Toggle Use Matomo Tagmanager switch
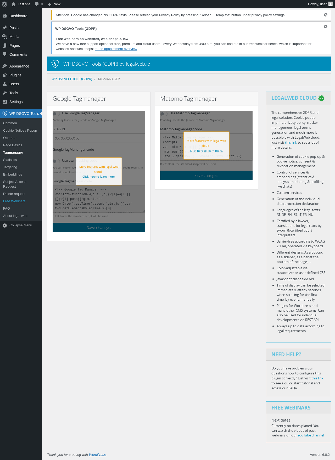 coord(164,114)
